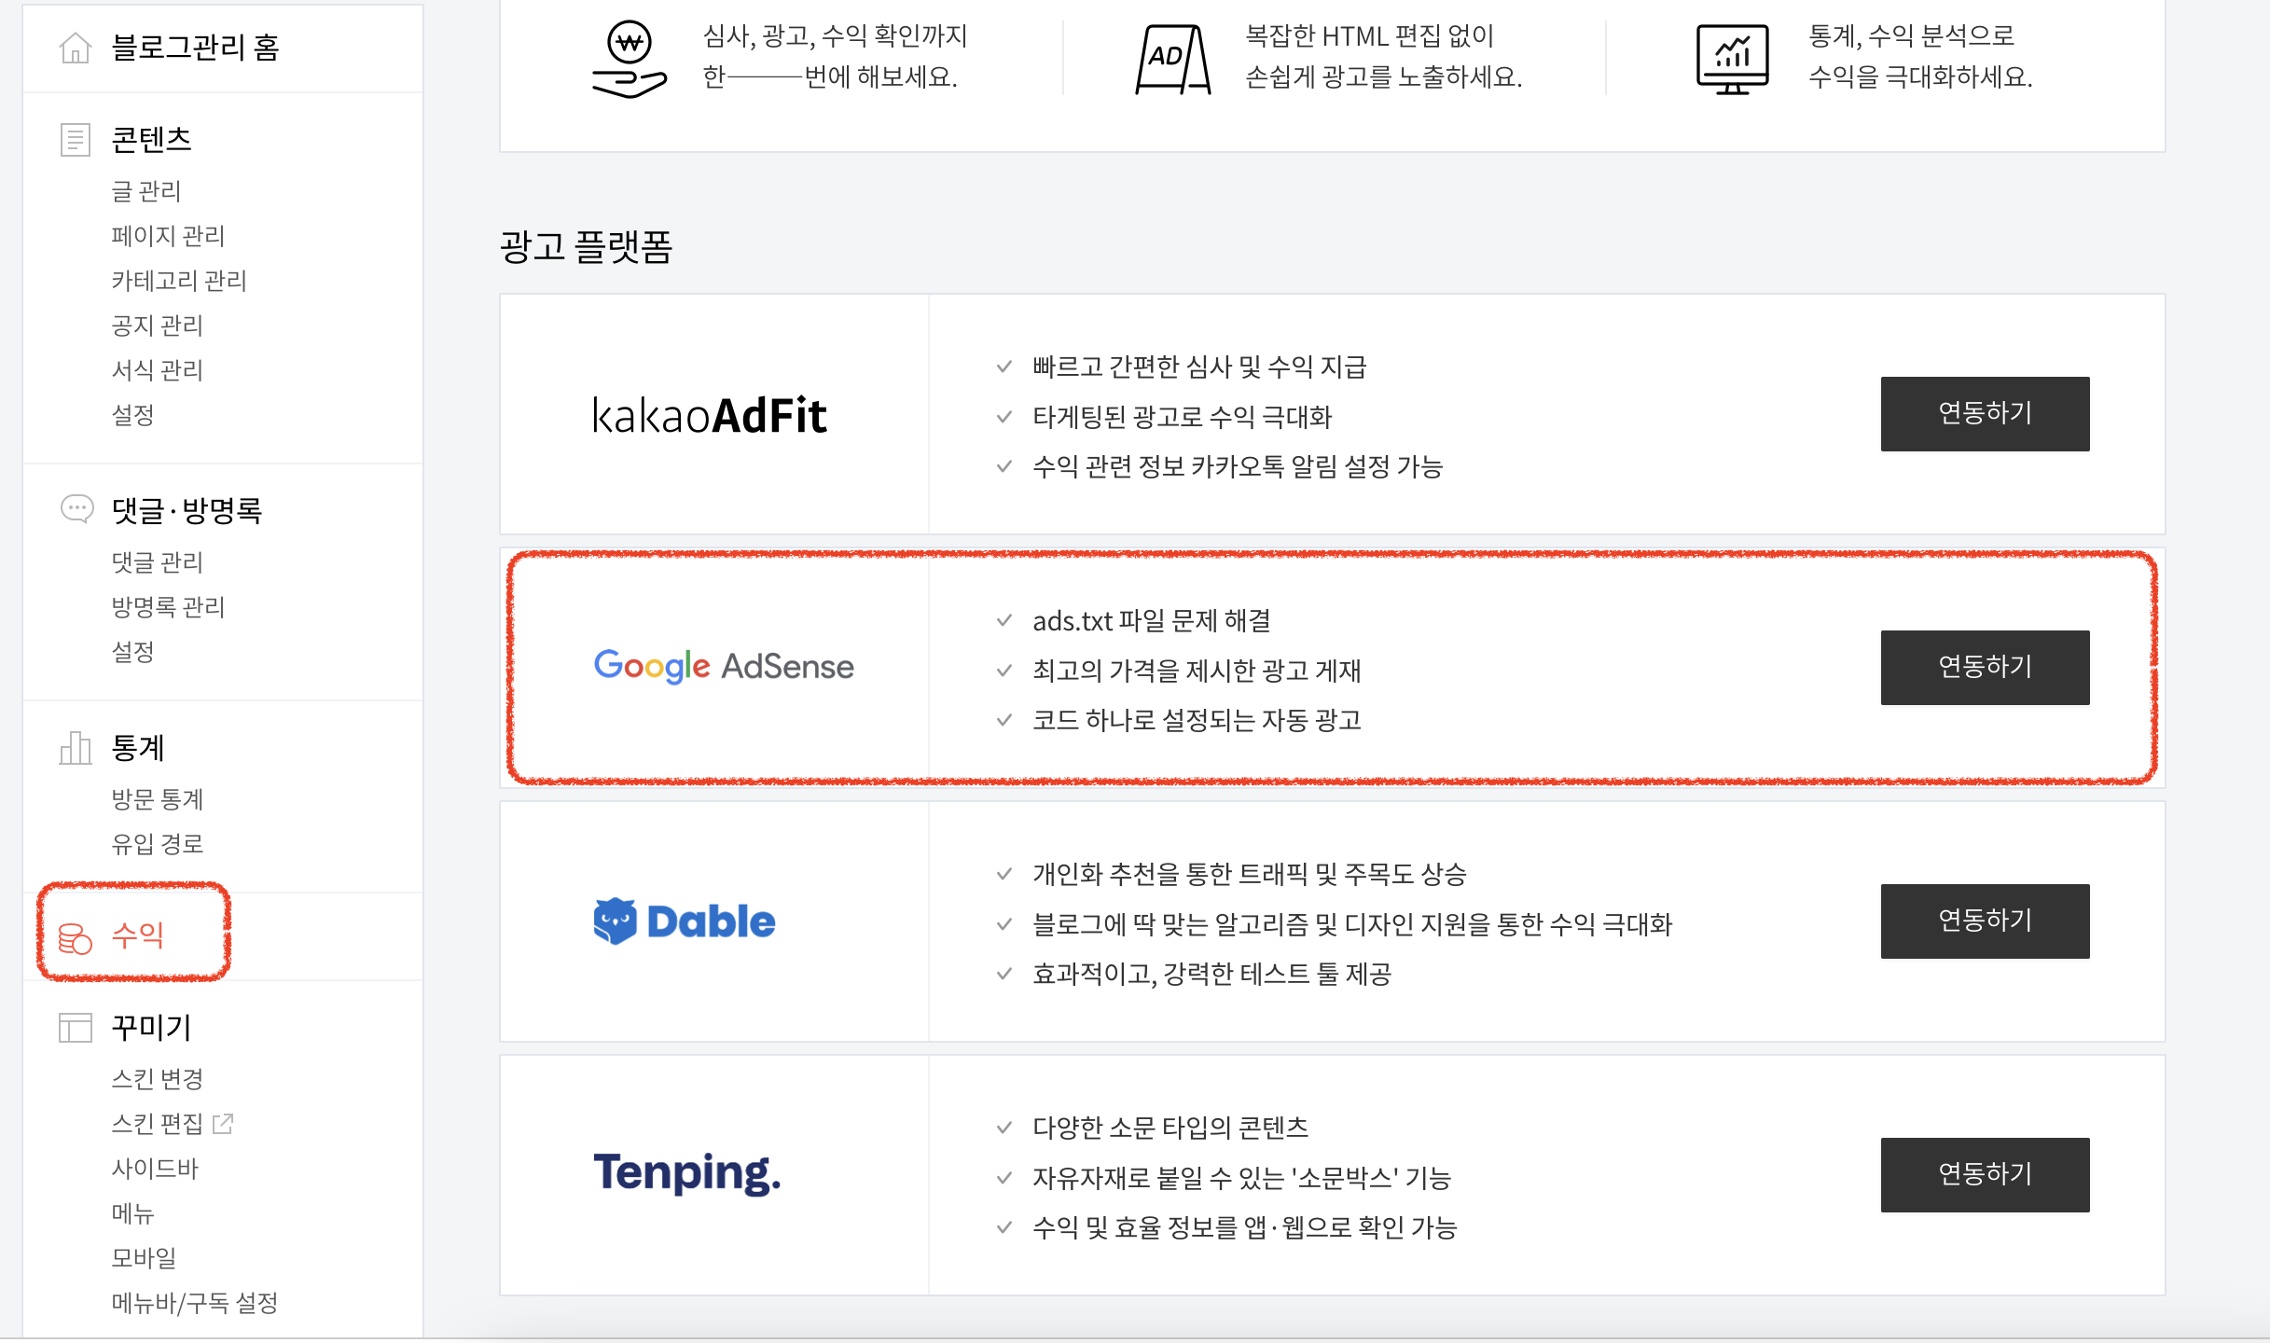2270x1343 pixels.
Task: View 방문 통계
Action: [x=158, y=799]
